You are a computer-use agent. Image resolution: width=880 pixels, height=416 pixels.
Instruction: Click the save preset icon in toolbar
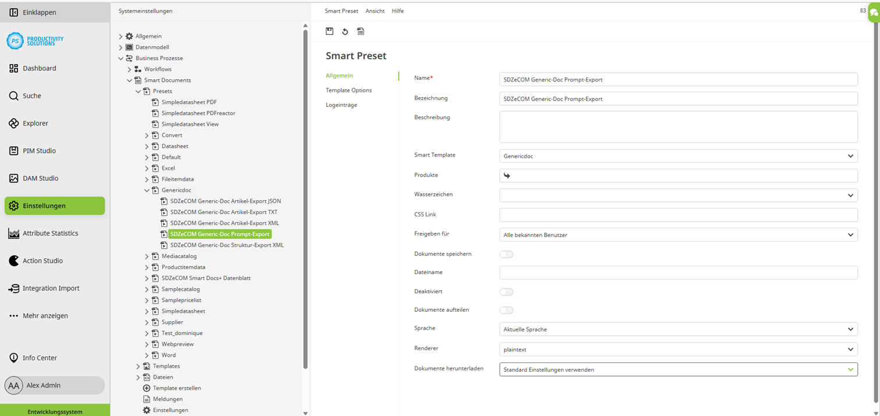tap(329, 31)
